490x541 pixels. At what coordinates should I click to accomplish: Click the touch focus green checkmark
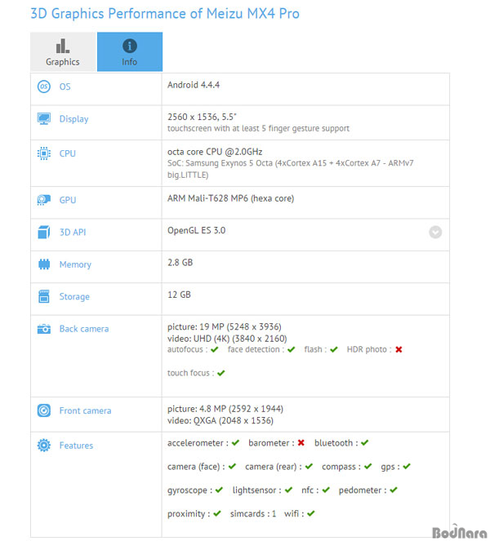pos(221,373)
